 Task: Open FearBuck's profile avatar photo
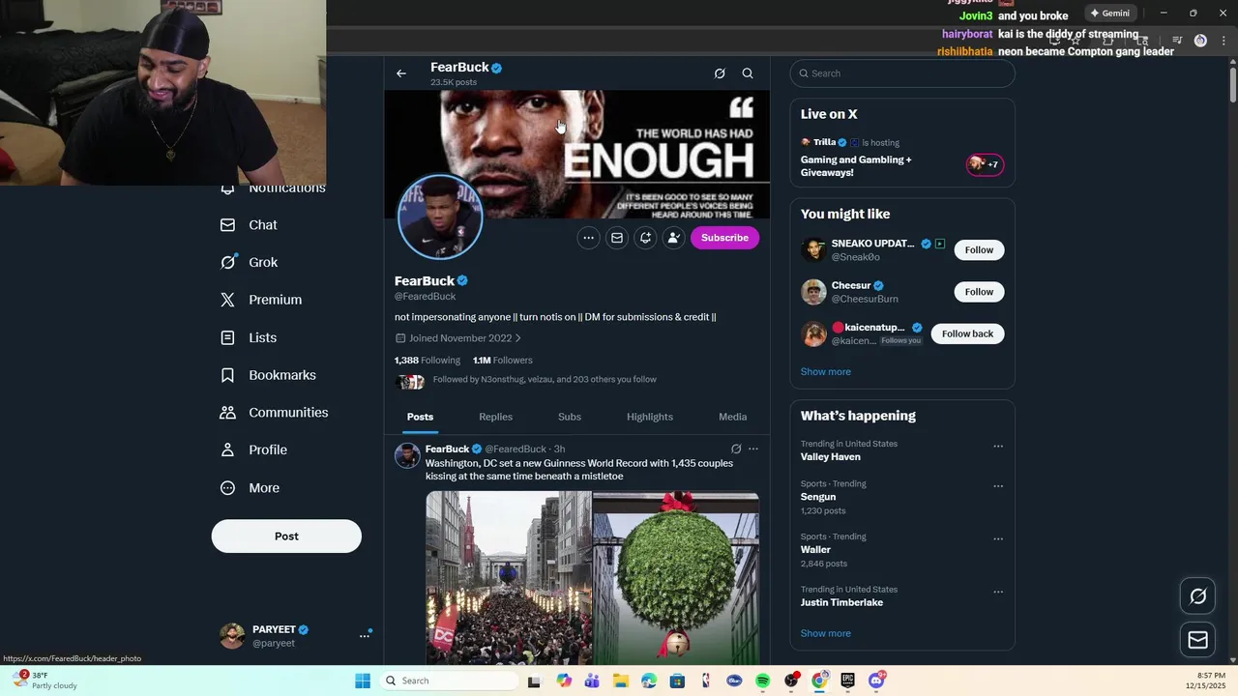coord(440,217)
